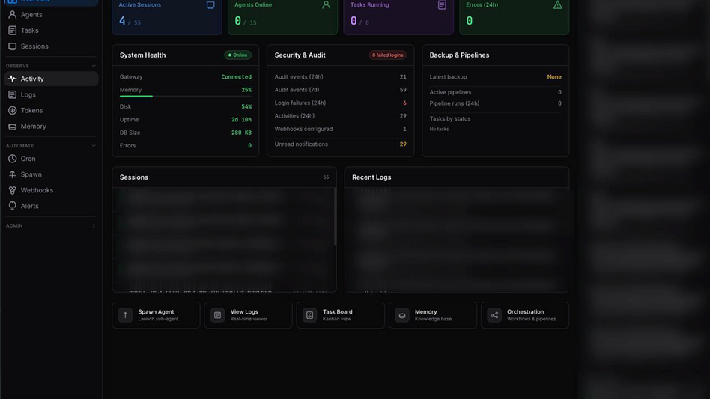
Task: Click the Latest backup None value
Action: point(554,77)
